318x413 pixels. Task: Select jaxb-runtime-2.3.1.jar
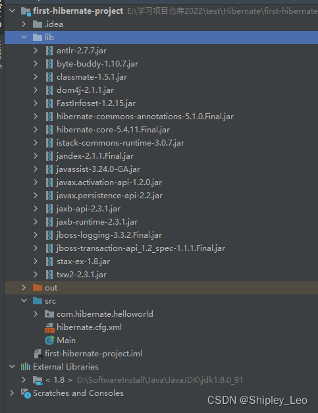click(x=97, y=222)
